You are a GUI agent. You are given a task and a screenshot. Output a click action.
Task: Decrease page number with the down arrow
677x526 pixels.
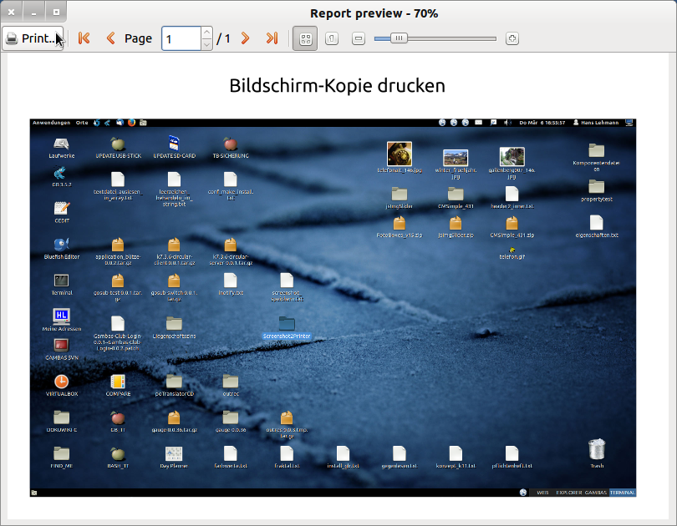pyautogui.click(x=206, y=44)
